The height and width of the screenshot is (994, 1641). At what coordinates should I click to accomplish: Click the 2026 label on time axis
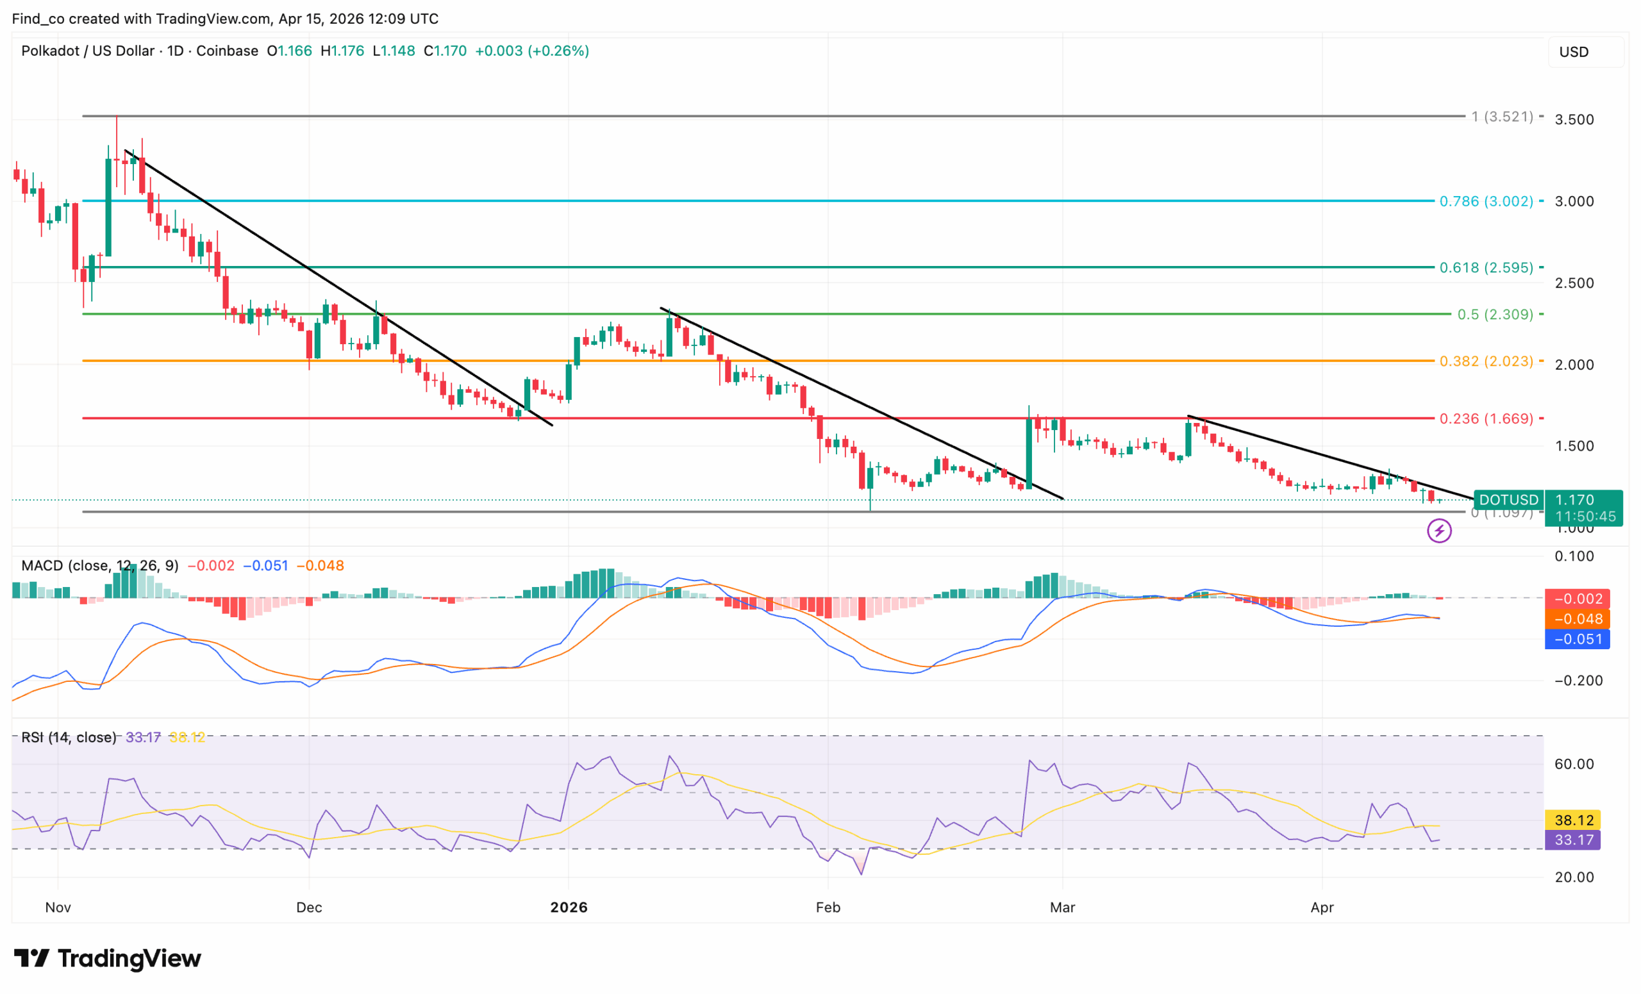click(x=569, y=907)
